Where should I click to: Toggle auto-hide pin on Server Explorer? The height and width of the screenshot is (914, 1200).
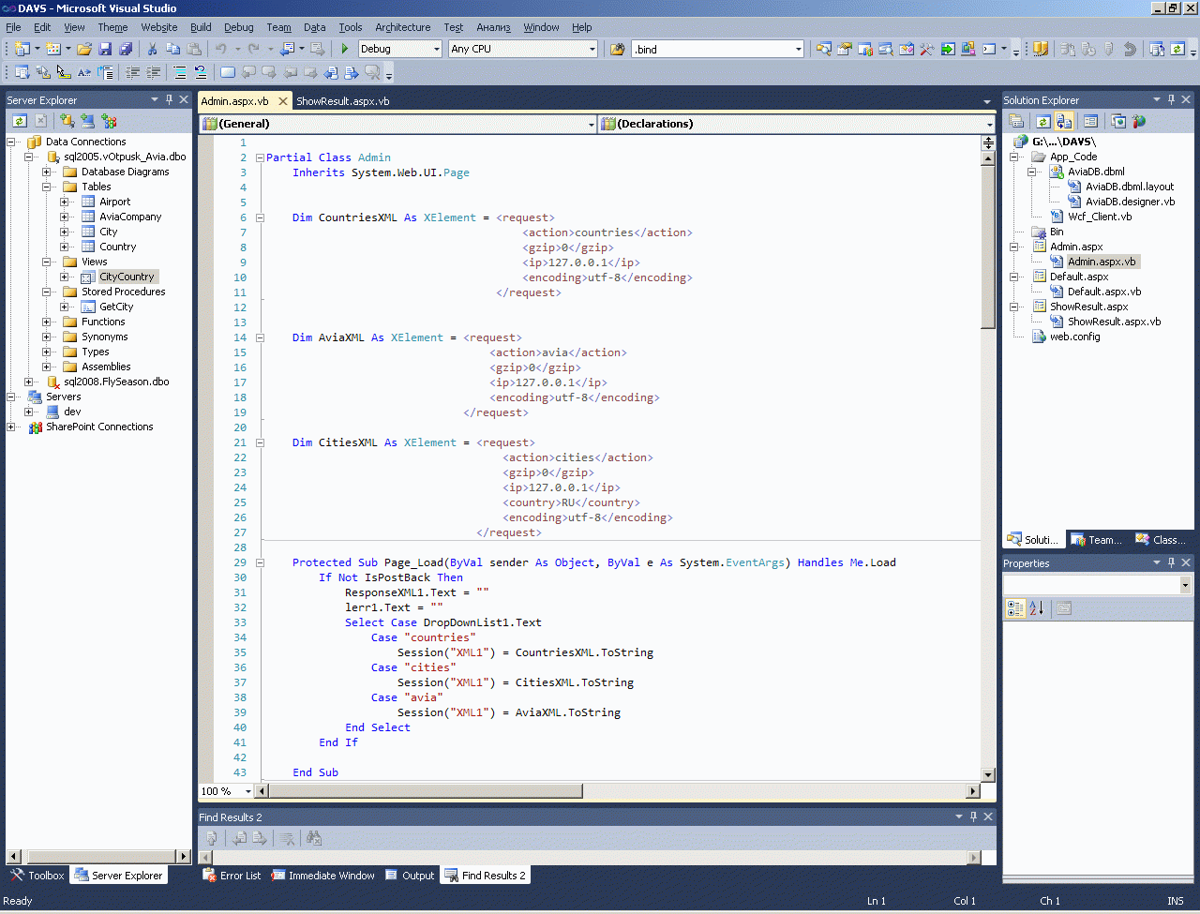[x=169, y=99]
